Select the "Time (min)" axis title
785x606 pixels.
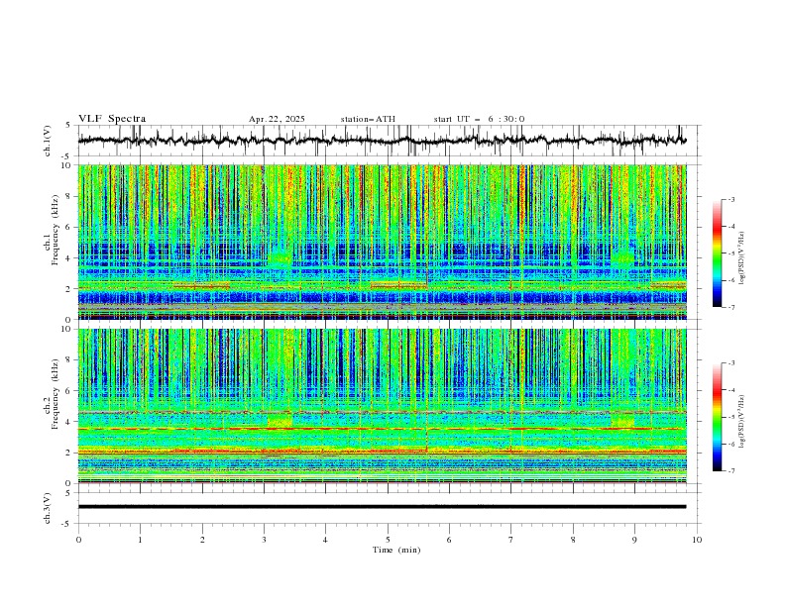(396, 550)
